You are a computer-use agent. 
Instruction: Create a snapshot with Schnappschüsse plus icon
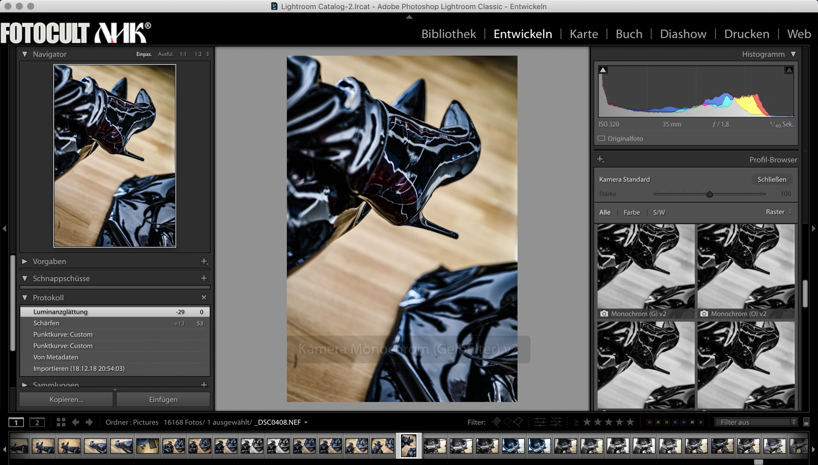coord(204,278)
